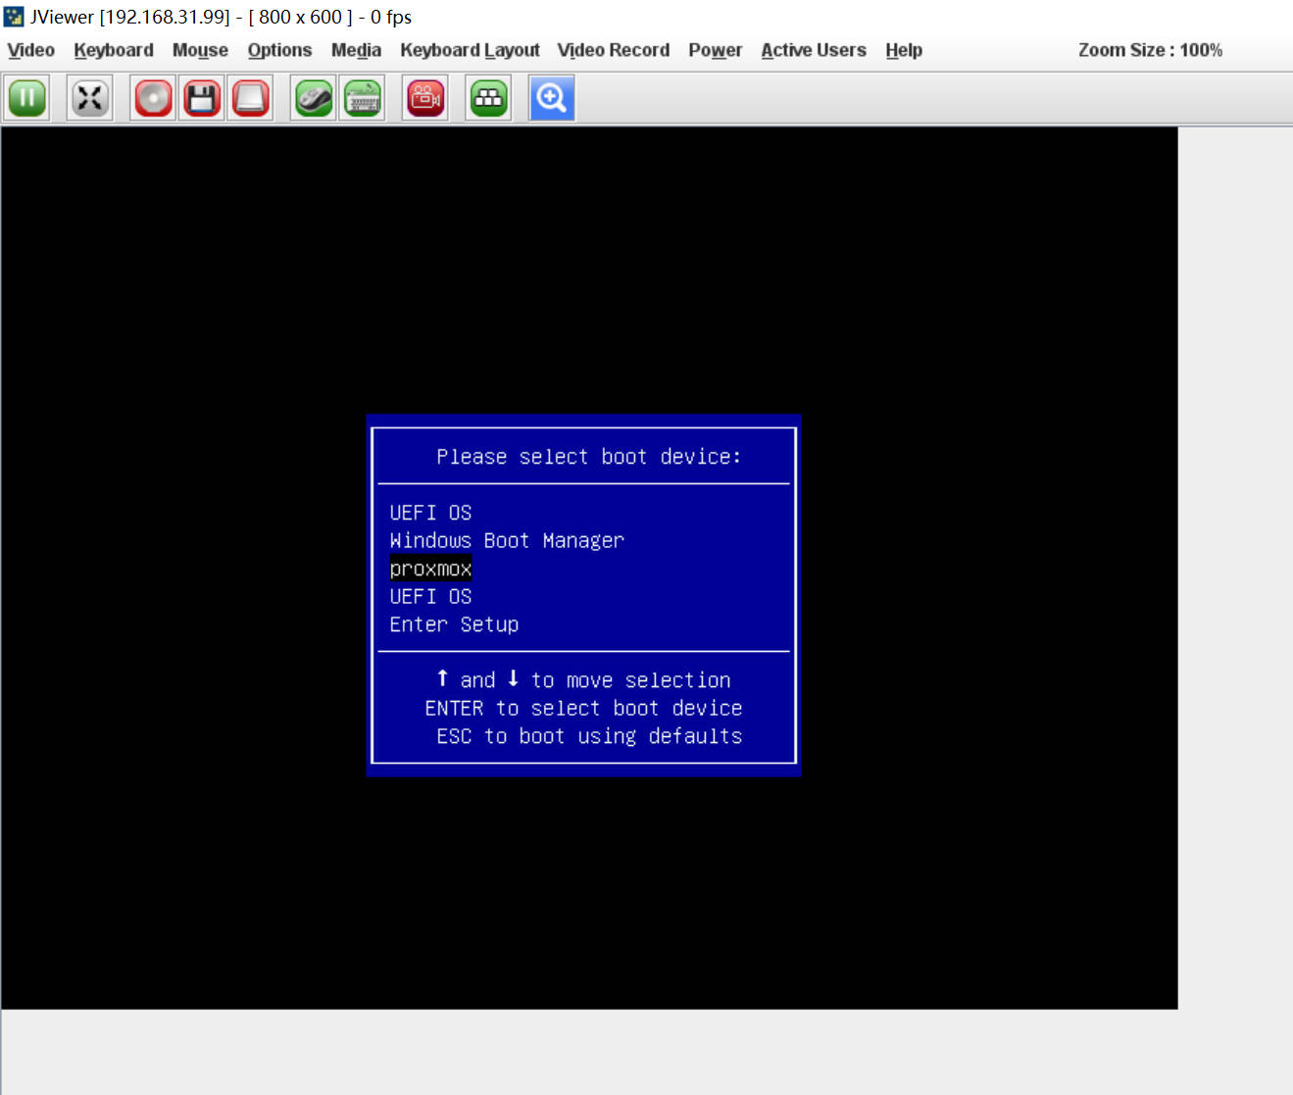Open the Keyboard Layout menu
Viewport: 1293px width, 1095px height.
click(x=470, y=50)
